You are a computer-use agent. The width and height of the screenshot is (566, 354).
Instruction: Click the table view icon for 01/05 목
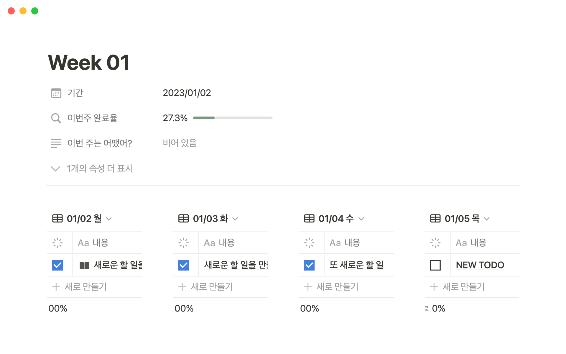(435, 219)
